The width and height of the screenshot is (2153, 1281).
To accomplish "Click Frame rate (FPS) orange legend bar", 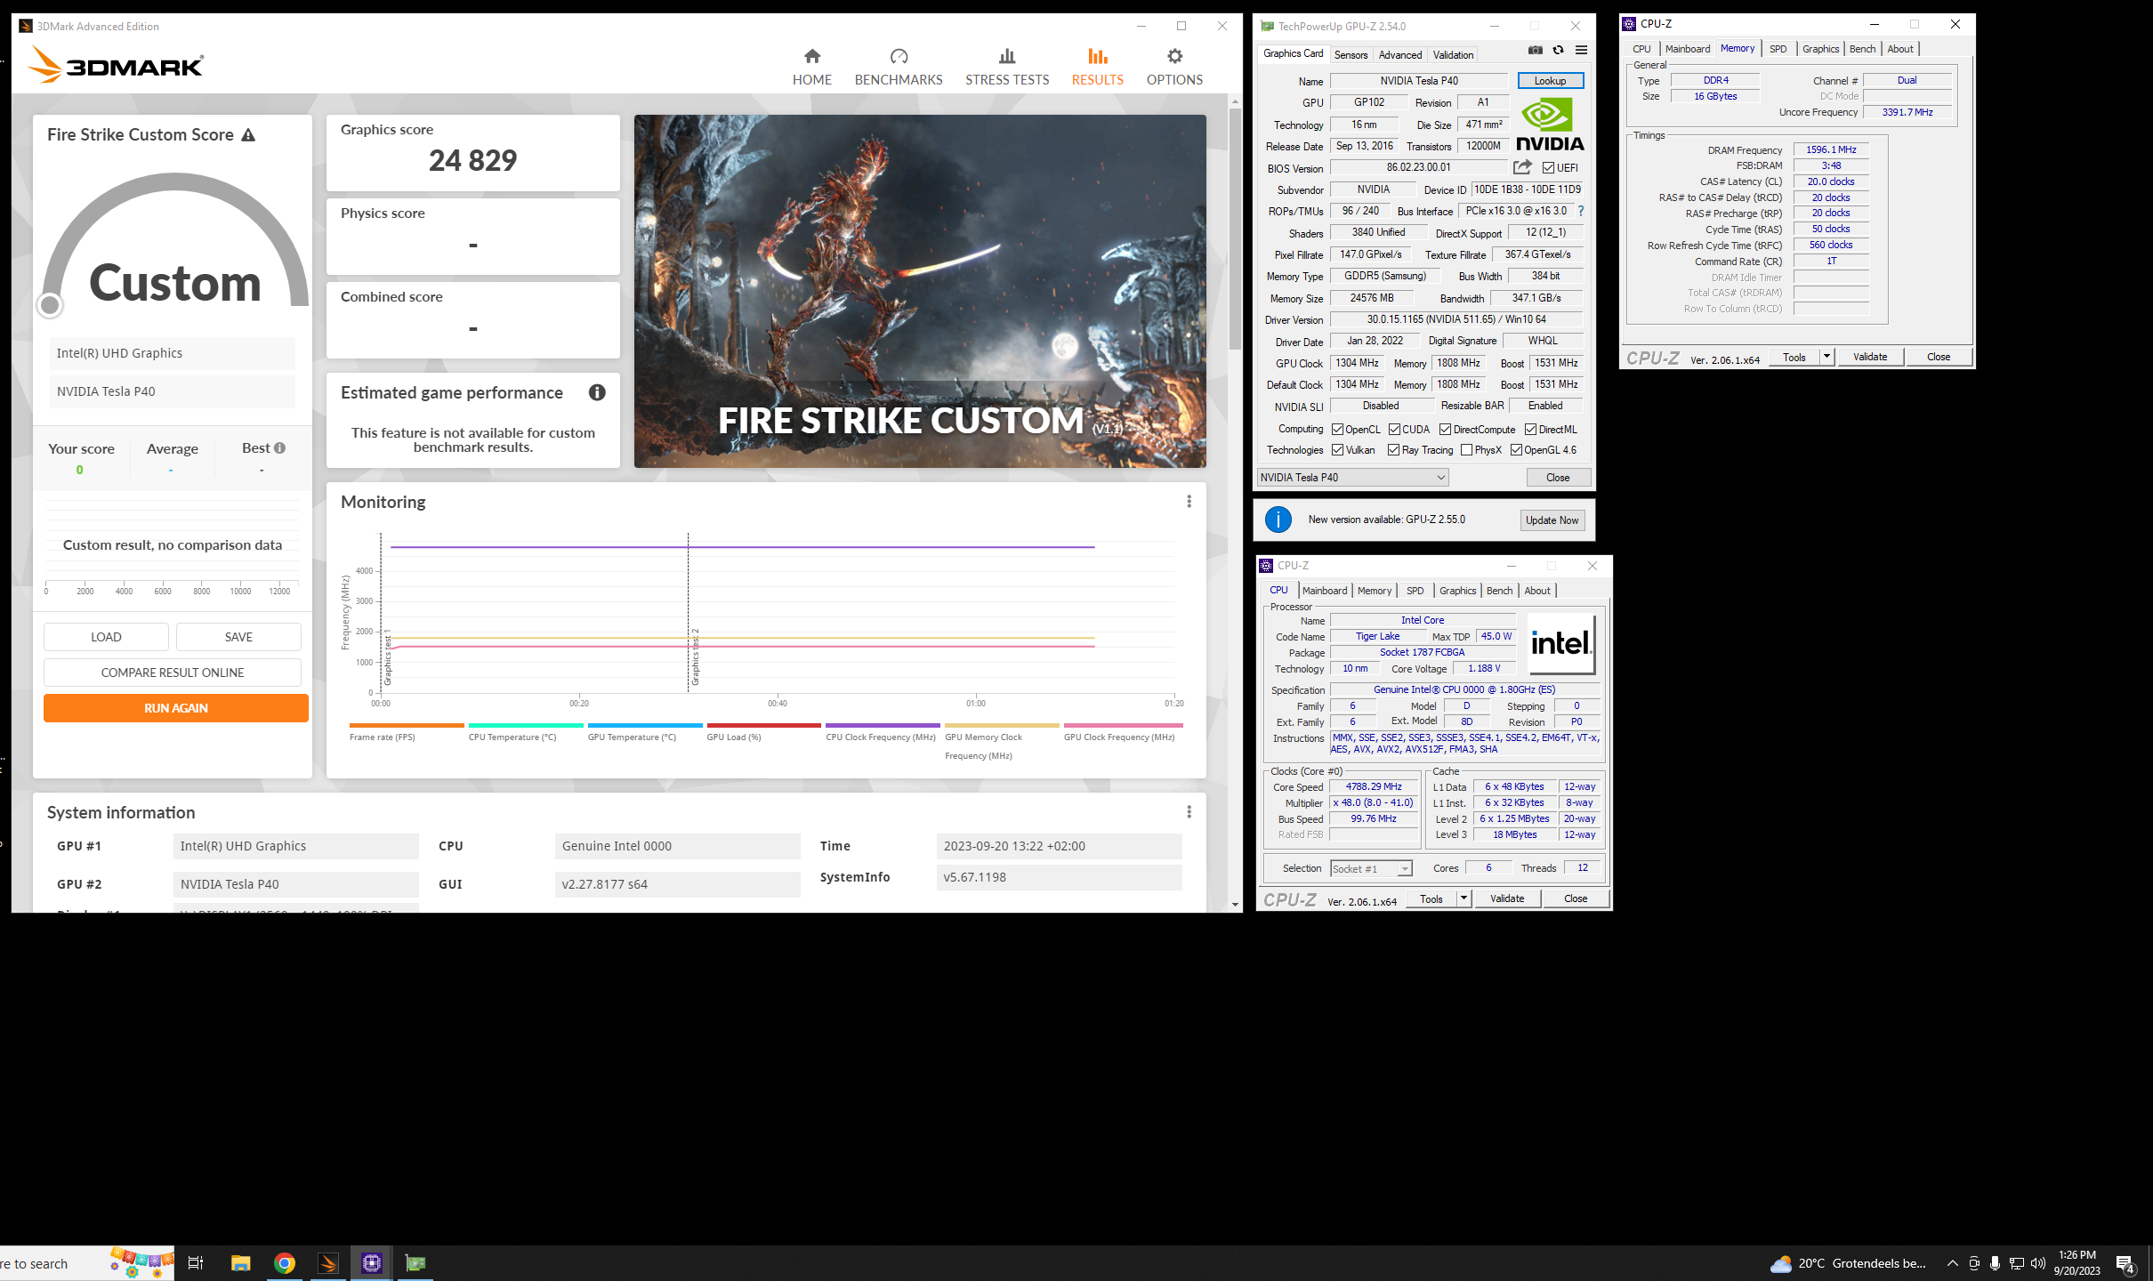I will (x=407, y=726).
